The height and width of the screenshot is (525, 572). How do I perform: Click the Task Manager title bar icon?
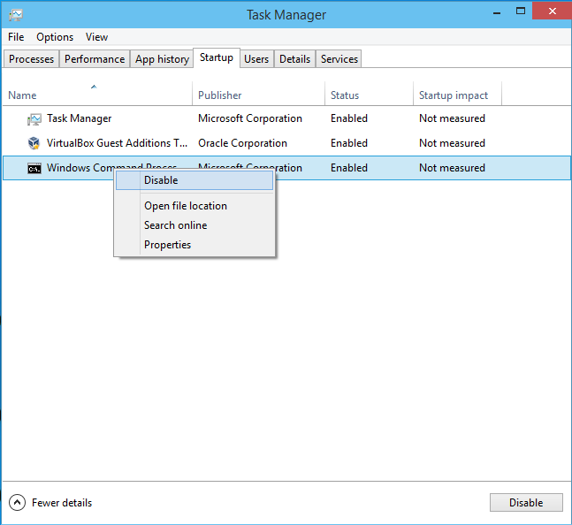pyautogui.click(x=16, y=14)
